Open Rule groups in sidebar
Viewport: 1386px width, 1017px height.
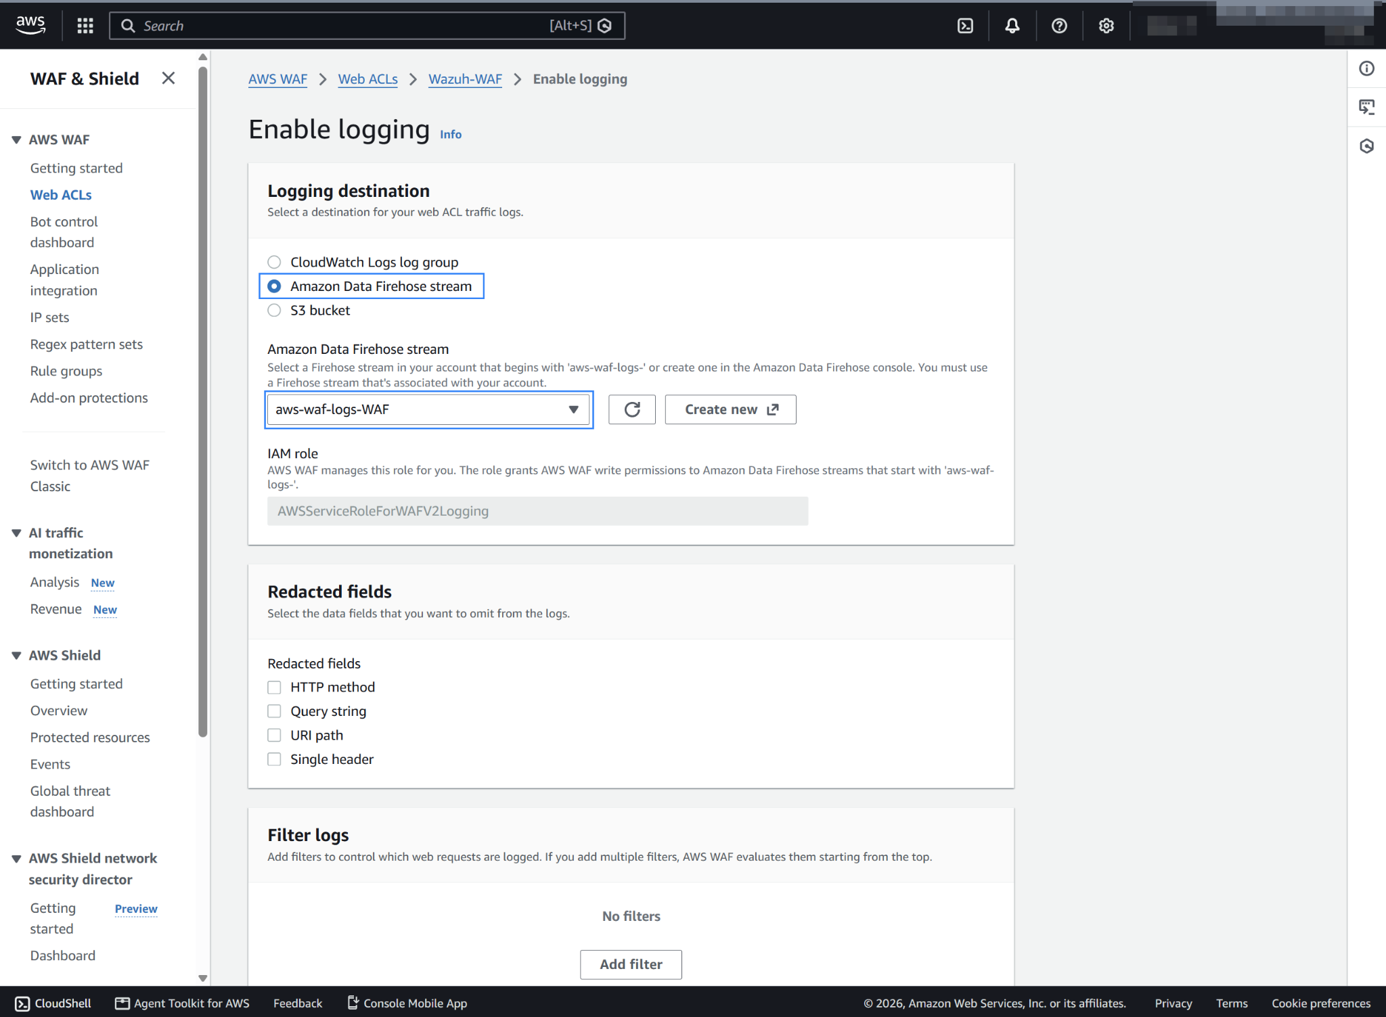66,371
